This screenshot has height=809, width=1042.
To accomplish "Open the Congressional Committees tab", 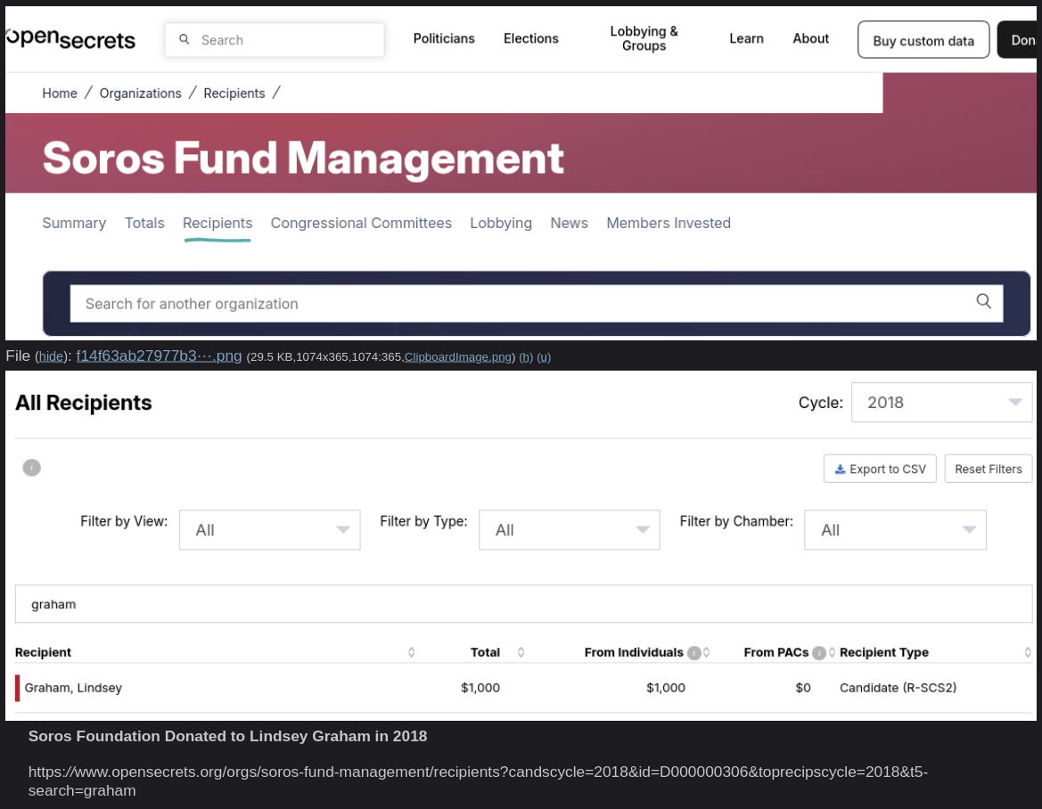I will [x=361, y=223].
